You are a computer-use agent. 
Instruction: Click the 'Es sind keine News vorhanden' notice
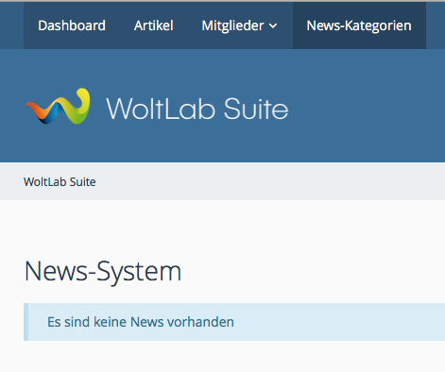click(234, 322)
